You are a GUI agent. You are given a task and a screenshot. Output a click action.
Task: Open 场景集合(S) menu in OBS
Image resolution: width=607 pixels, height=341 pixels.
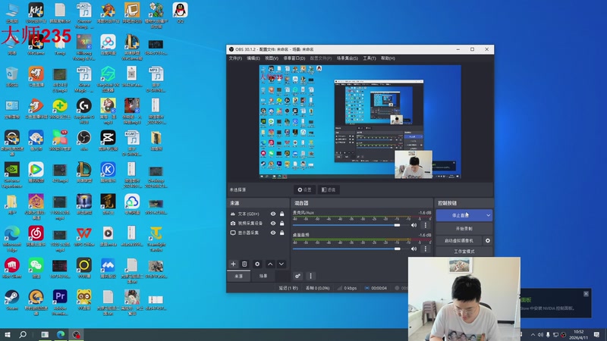(x=348, y=58)
